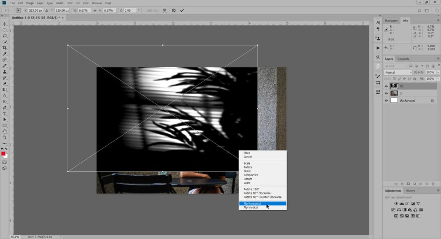Open the History panel tab

[x=410, y=190]
